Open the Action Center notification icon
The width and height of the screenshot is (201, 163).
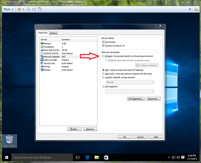[x=183, y=157]
